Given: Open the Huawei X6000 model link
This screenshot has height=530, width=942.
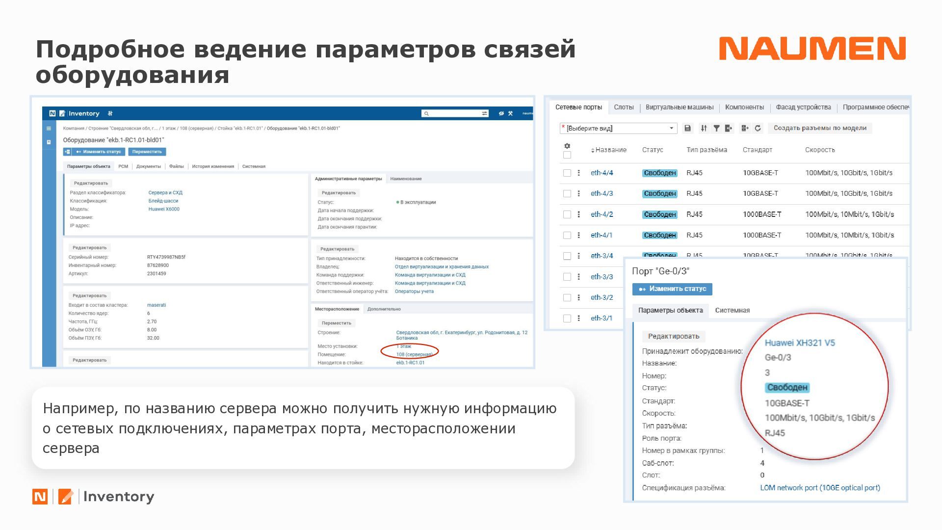Looking at the screenshot, I should (164, 209).
